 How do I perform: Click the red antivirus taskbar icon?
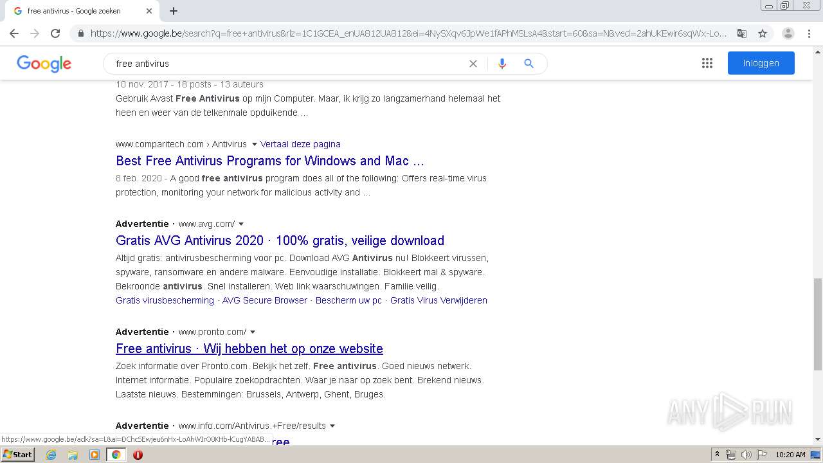coord(138,455)
